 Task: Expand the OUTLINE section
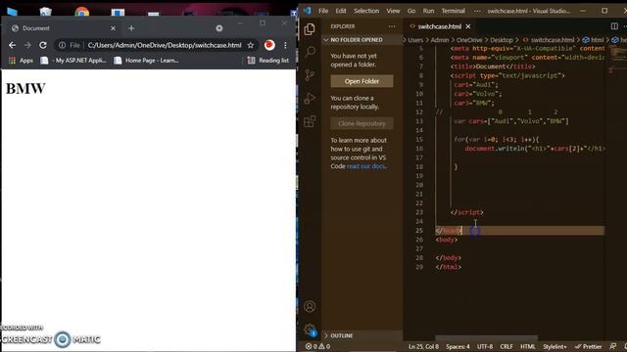[362, 335]
